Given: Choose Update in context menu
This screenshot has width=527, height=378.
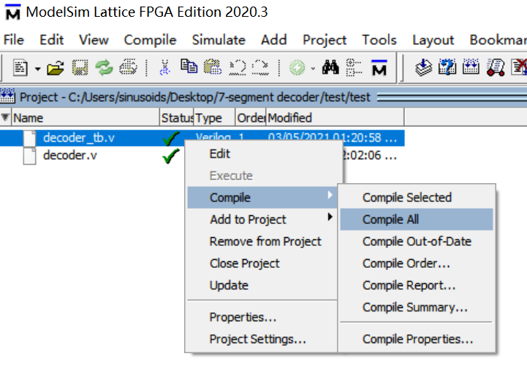Looking at the screenshot, I should tap(262, 285).
